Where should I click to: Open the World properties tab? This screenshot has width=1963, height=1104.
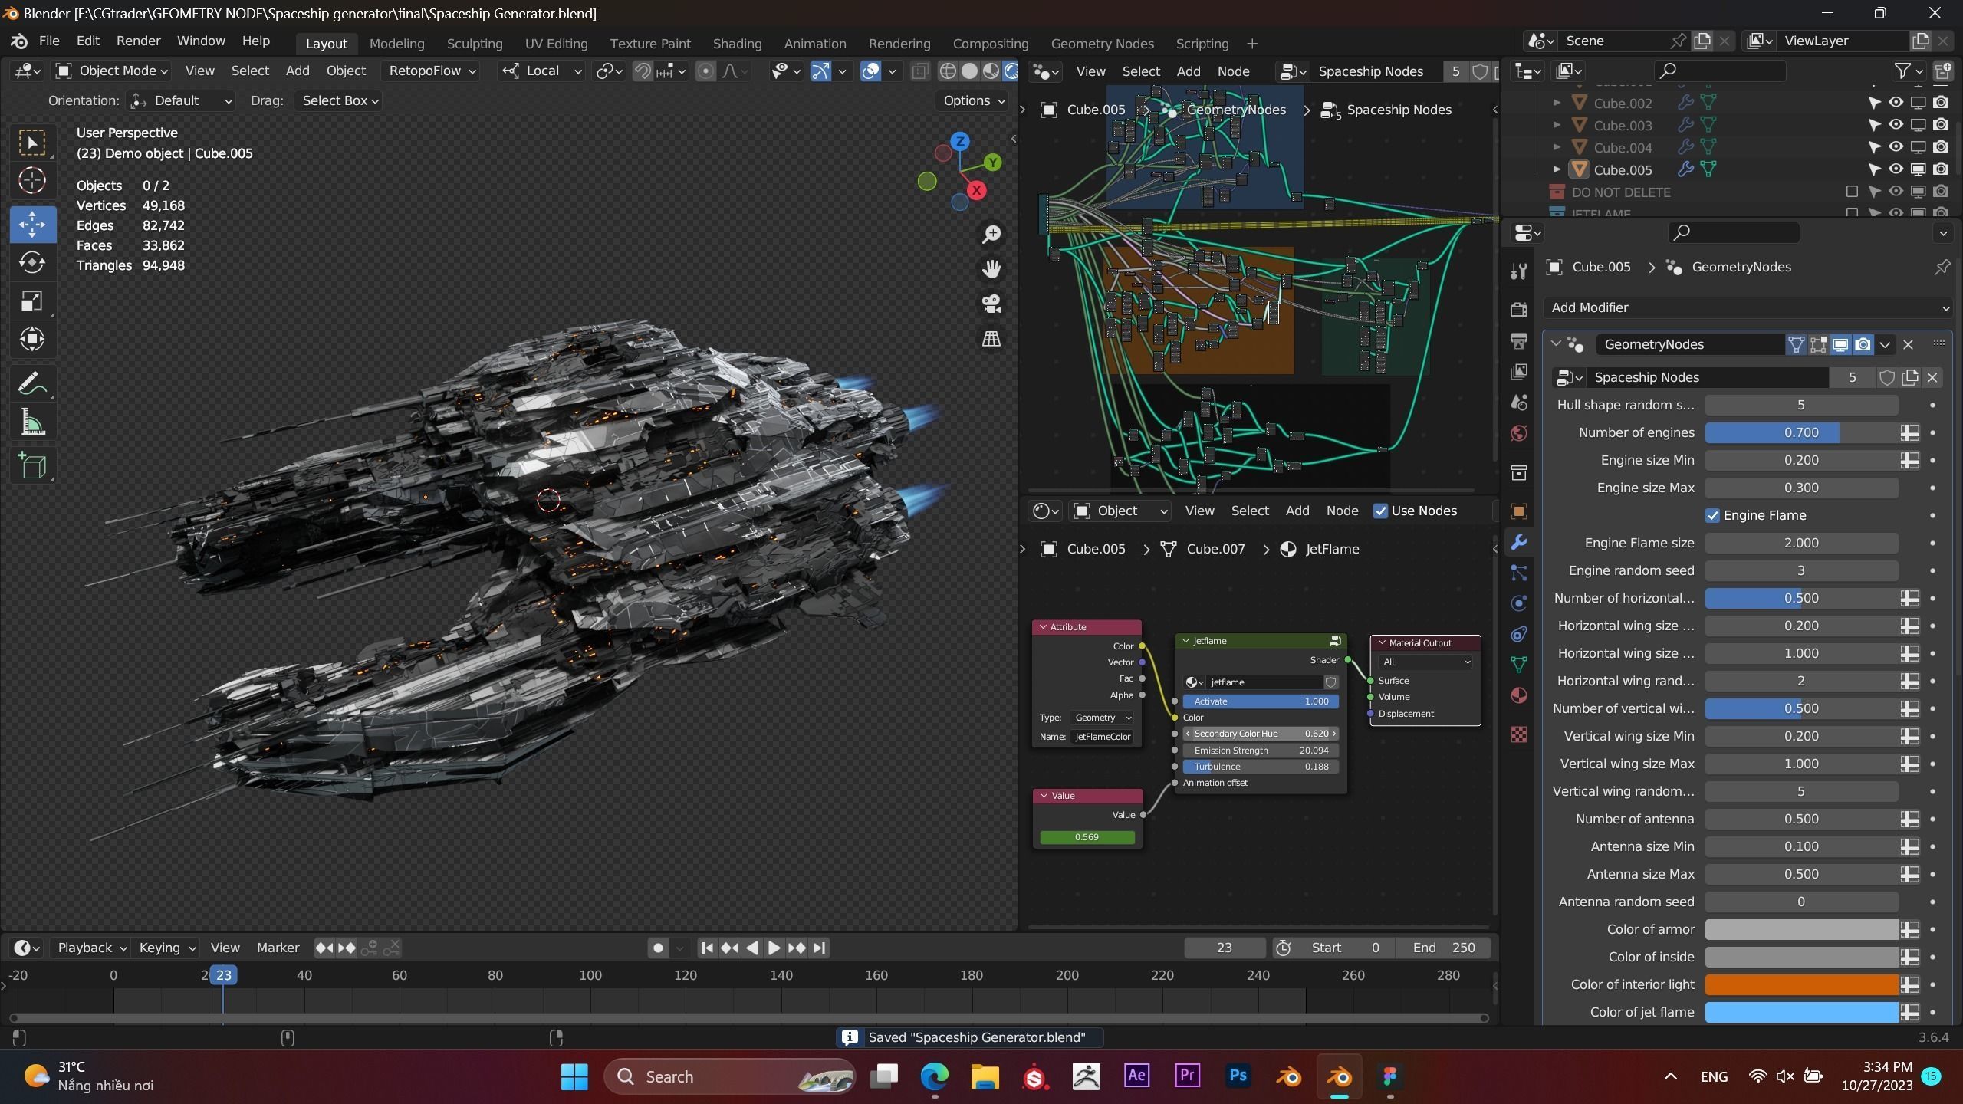point(1518,433)
